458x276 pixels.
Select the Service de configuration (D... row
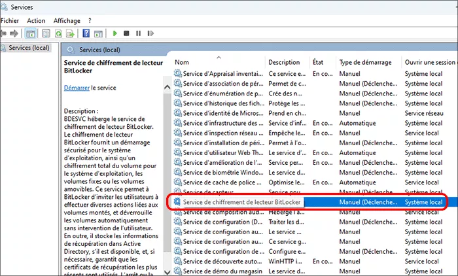[315, 222]
